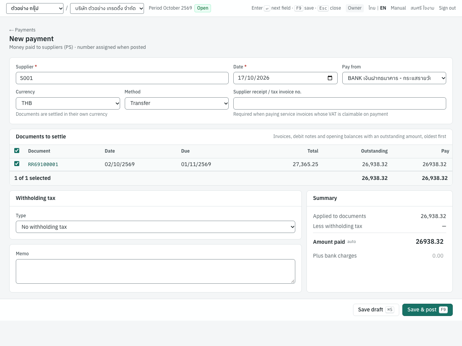Click the Document column header
The height and width of the screenshot is (346, 462).
(x=39, y=151)
